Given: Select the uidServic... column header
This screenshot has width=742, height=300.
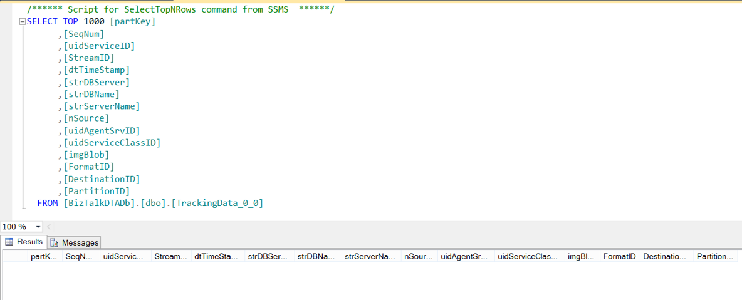Looking at the screenshot, I should tap(125, 256).
